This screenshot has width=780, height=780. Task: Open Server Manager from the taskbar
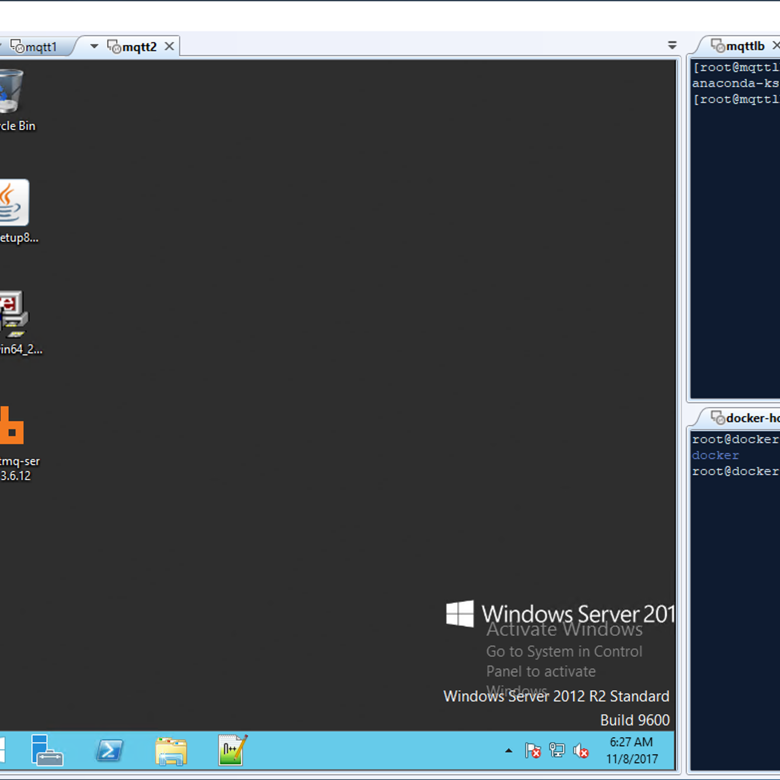(47, 750)
